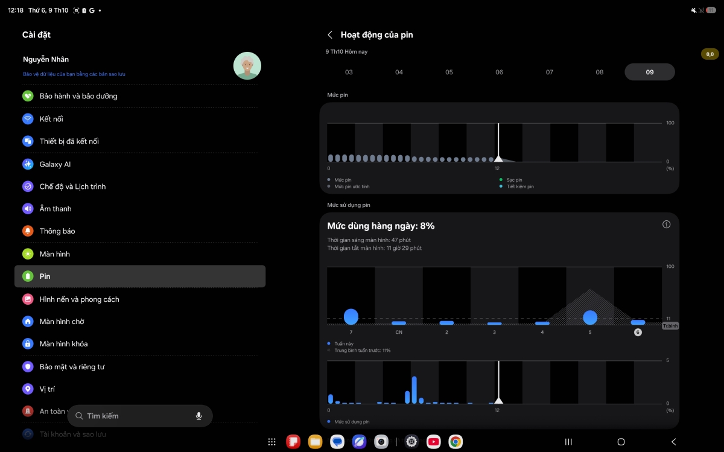The width and height of the screenshot is (724, 452).
Task: Open Kết nối Wi-Fi settings icon
Action: [x=28, y=119]
